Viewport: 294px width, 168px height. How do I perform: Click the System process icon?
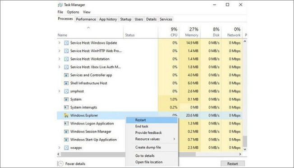point(66,99)
